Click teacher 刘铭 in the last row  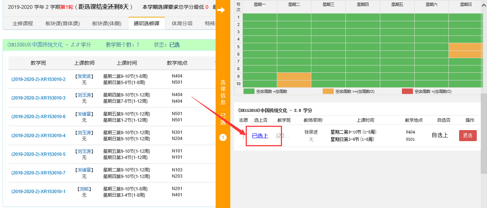[84, 189]
